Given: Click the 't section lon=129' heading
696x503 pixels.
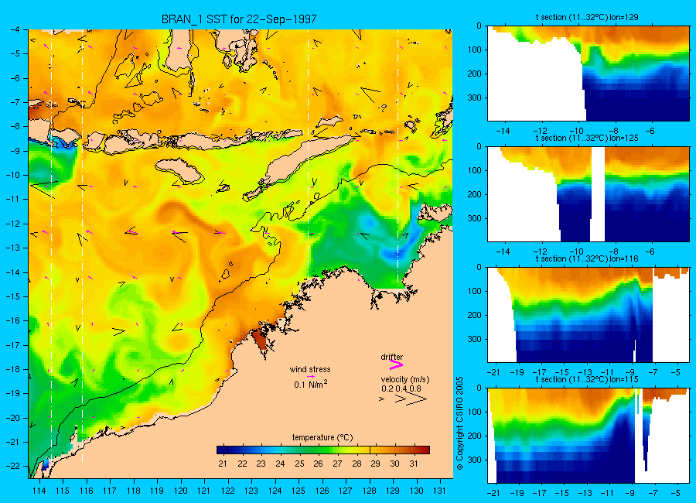Looking at the screenshot, I should click(587, 17).
